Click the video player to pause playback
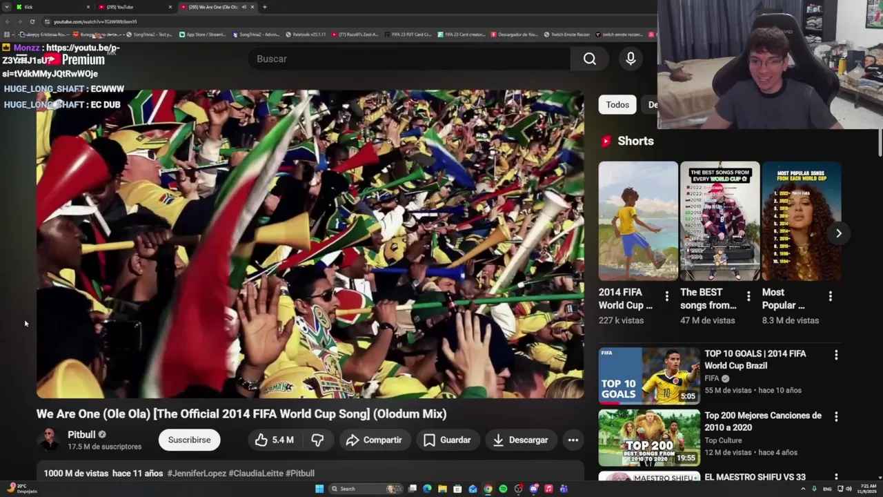Image resolution: width=883 pixels, height=497 pixels. [x=310, y=244]
